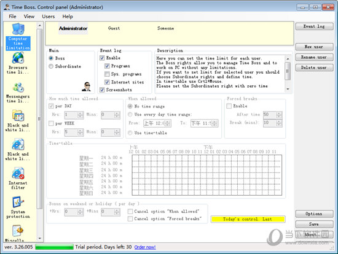Click the Event log button

pyautogui.click(x=314, y=26)
